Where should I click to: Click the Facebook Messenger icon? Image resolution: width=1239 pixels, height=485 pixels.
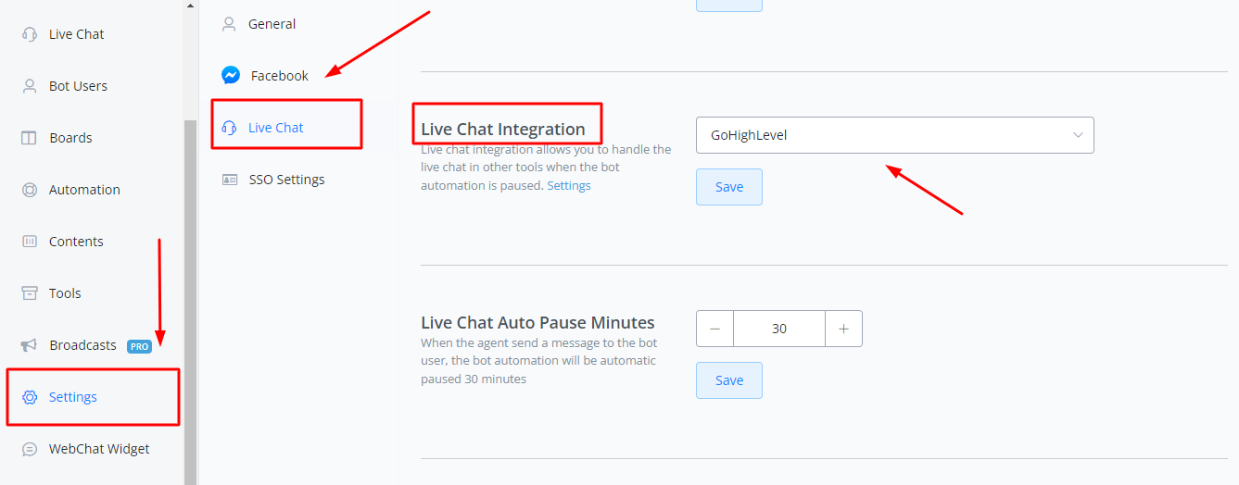click(231, 76)
